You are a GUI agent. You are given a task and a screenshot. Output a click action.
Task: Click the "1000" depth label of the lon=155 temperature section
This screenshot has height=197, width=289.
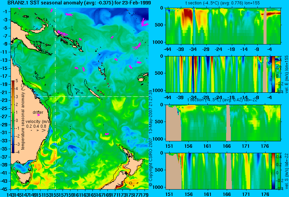(158, 42)
